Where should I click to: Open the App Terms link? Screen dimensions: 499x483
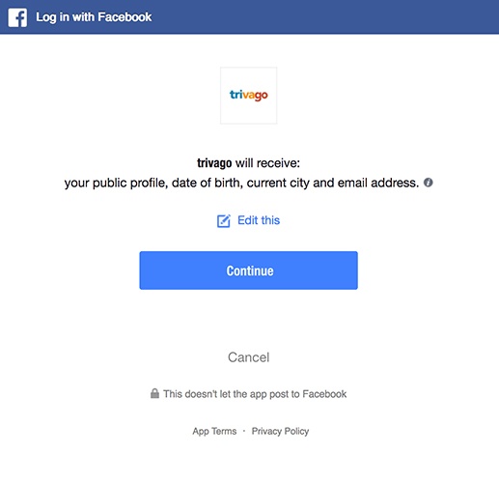tap(214, 431)
